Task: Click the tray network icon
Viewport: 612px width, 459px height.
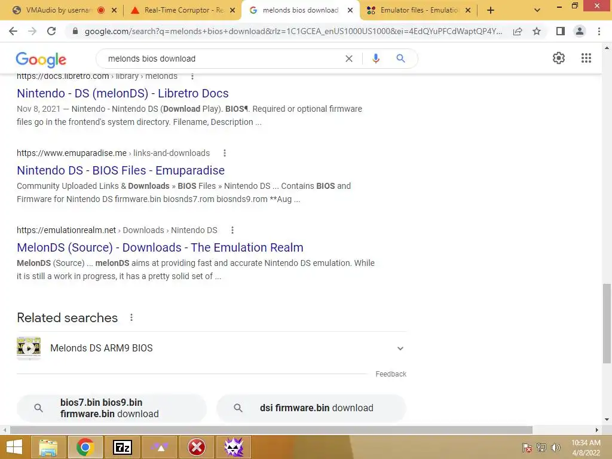Action: (541, 447)
